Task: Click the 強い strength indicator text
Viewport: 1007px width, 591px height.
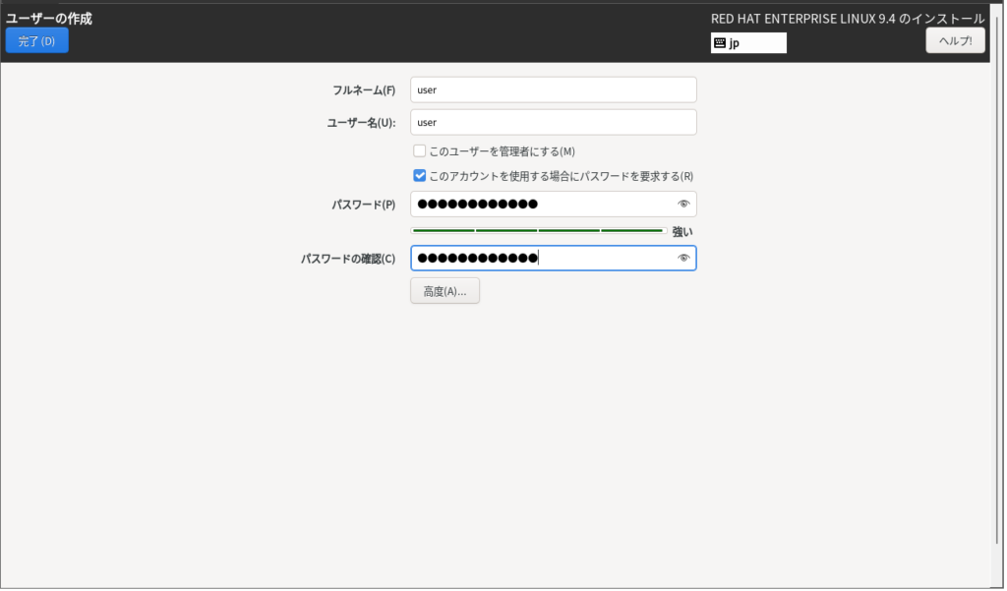Action: pos(682,232)
